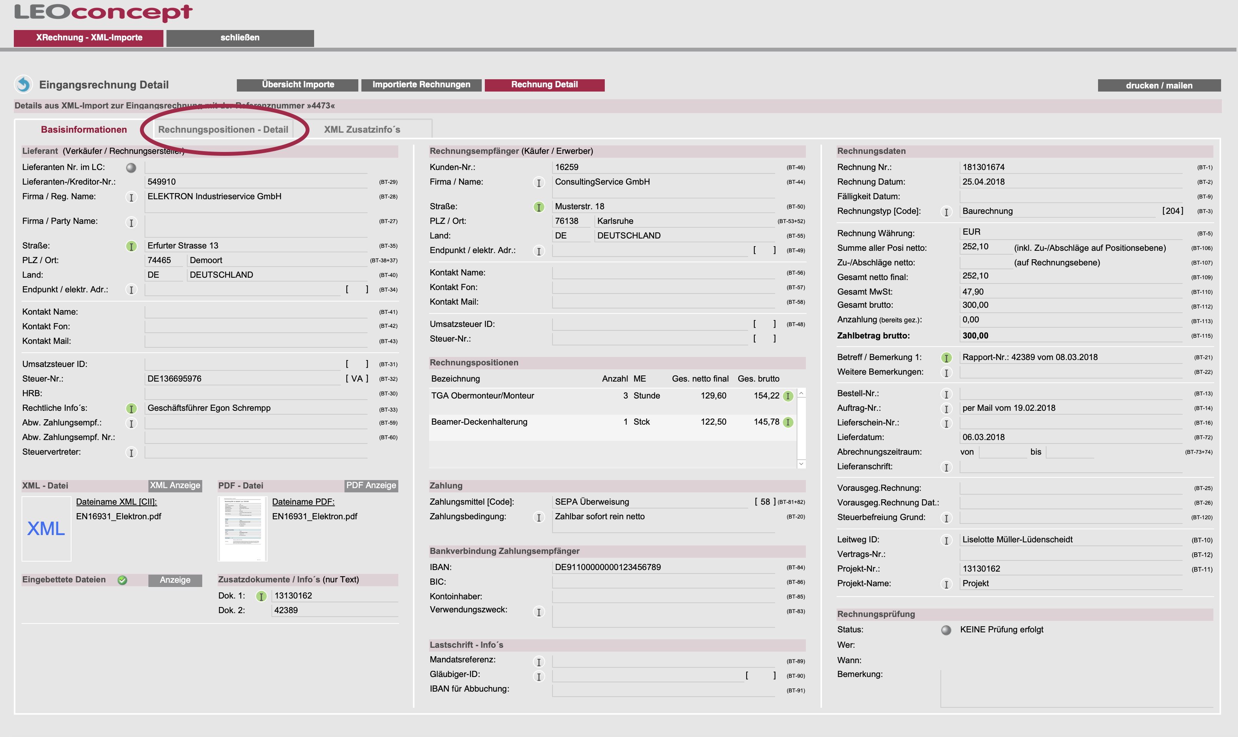1238x737 pixels.
Task: Switch to Basisinformationen tab
Action: click(x=84, y=130)
